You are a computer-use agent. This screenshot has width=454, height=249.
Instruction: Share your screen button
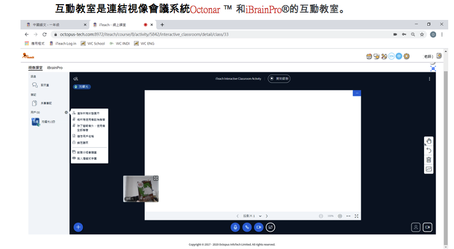[270, 228]
